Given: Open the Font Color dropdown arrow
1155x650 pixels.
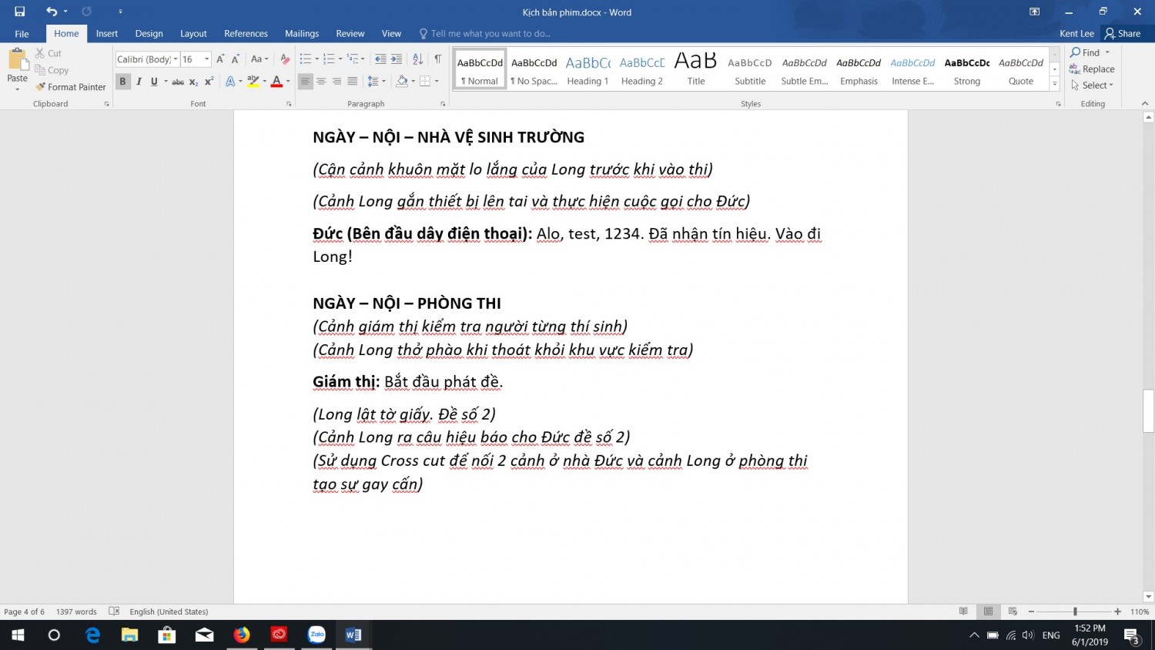Looking at the screenshot, I should [x=288, y=82].
